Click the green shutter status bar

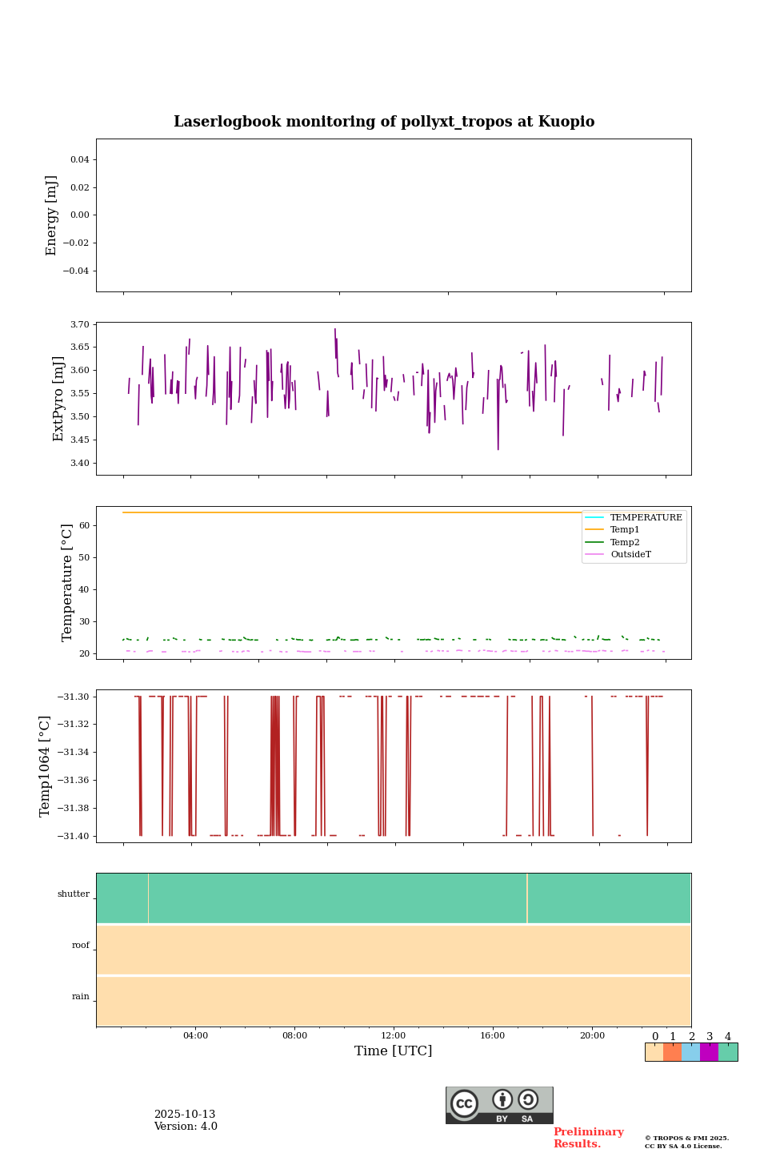[x=336, y=898]
